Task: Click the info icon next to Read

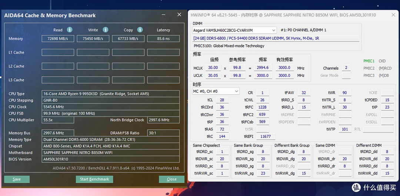Action: click(70, 30)
